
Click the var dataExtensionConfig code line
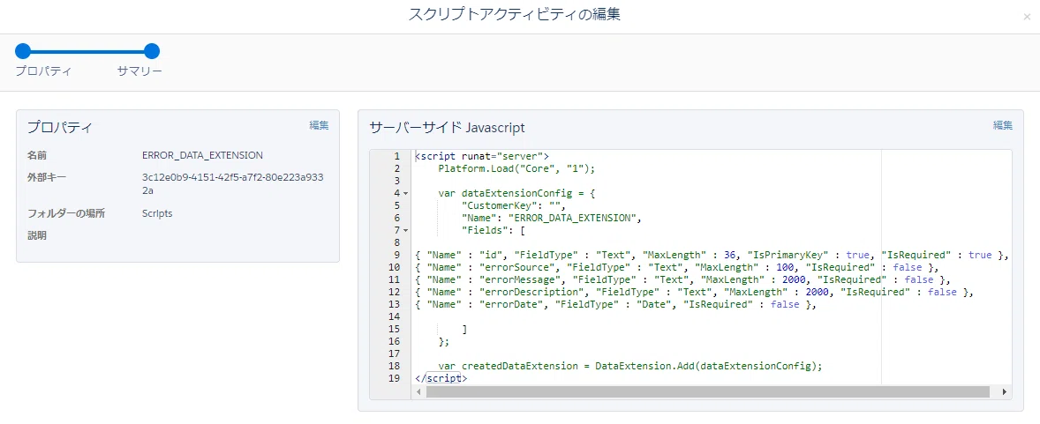[x=516, y=193]
